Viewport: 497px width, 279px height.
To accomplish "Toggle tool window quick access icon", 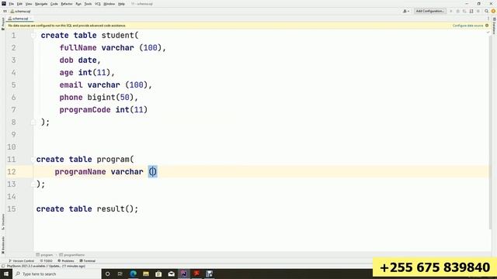I will (3, 266).
